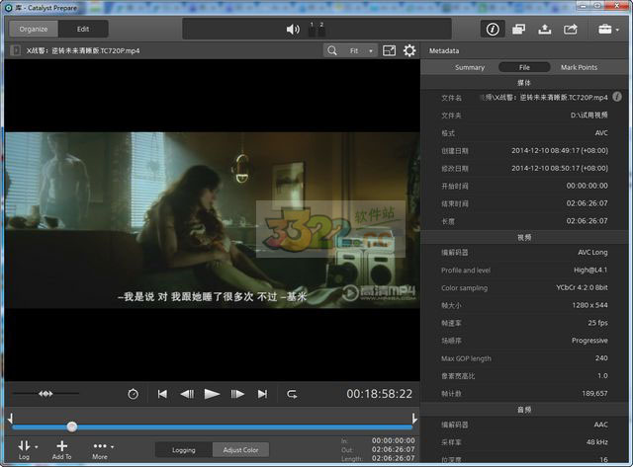This screenshot has height=467, width=633.
Task: Click the AVC Long codec value
Action: click(x=592, y=252)
